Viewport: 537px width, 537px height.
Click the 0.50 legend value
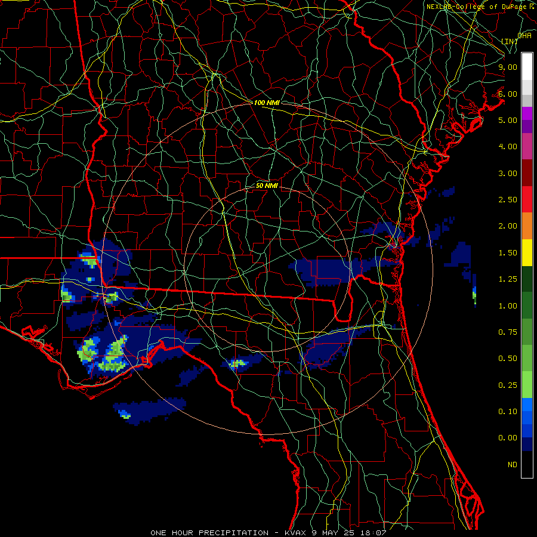coord(508,359)
